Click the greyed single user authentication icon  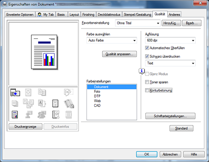28,115
